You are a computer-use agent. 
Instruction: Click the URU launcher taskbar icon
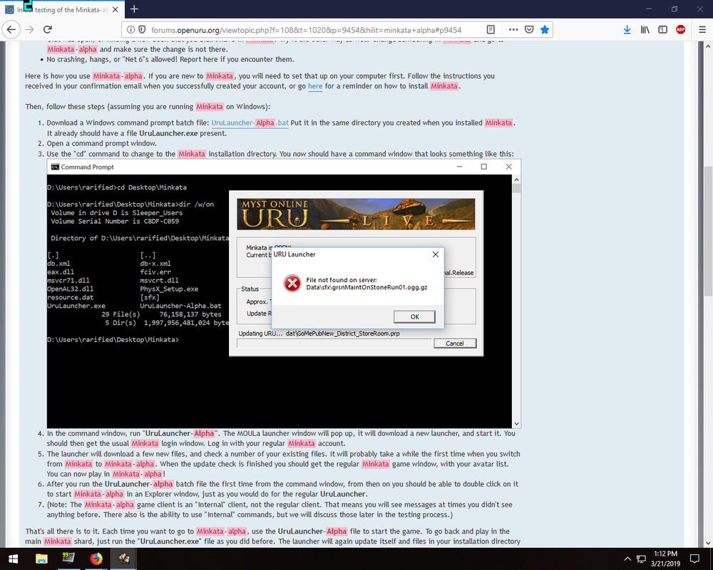point(123,559)
